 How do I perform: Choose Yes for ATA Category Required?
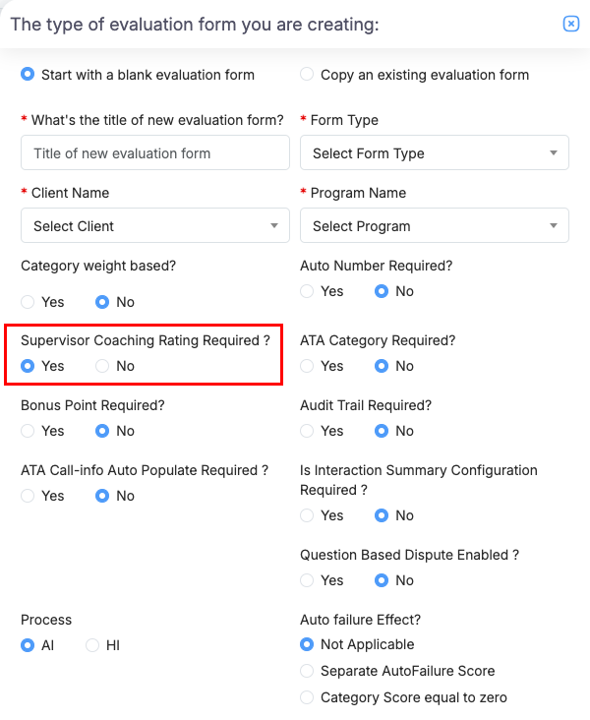click(x=307, y=366)
